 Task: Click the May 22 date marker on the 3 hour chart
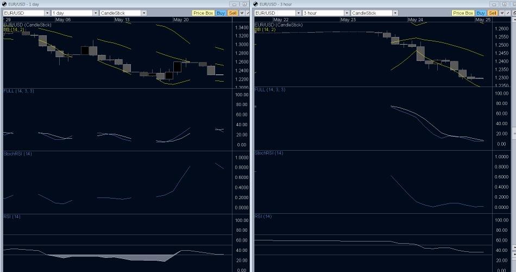[x=281, y=20]
